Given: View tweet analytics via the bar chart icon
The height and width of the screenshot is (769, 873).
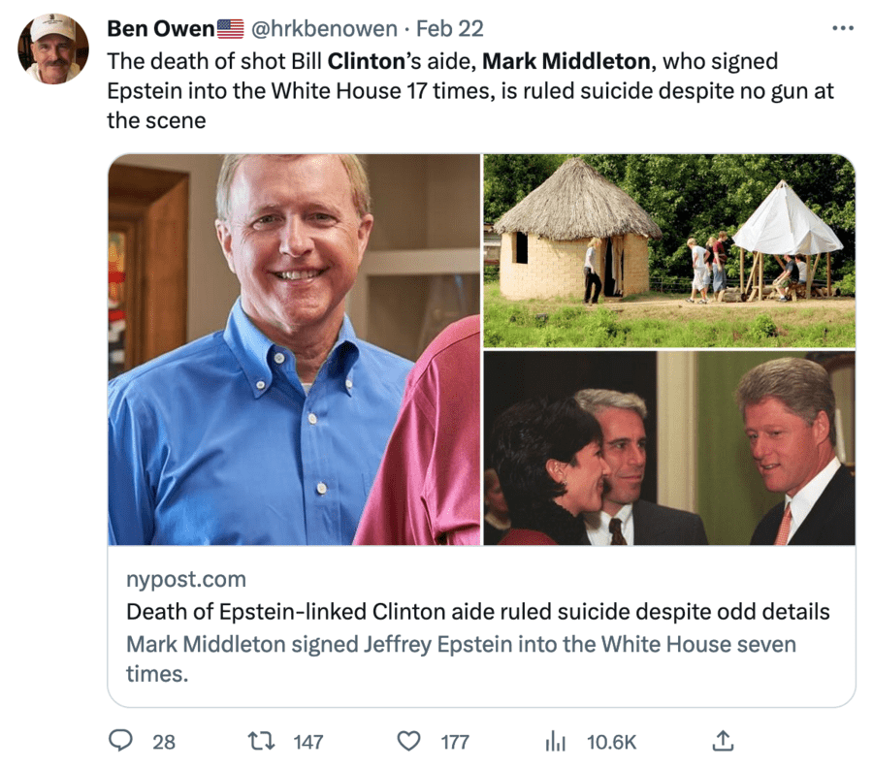Looking at the screenshot, I should [x=555, y=741].
